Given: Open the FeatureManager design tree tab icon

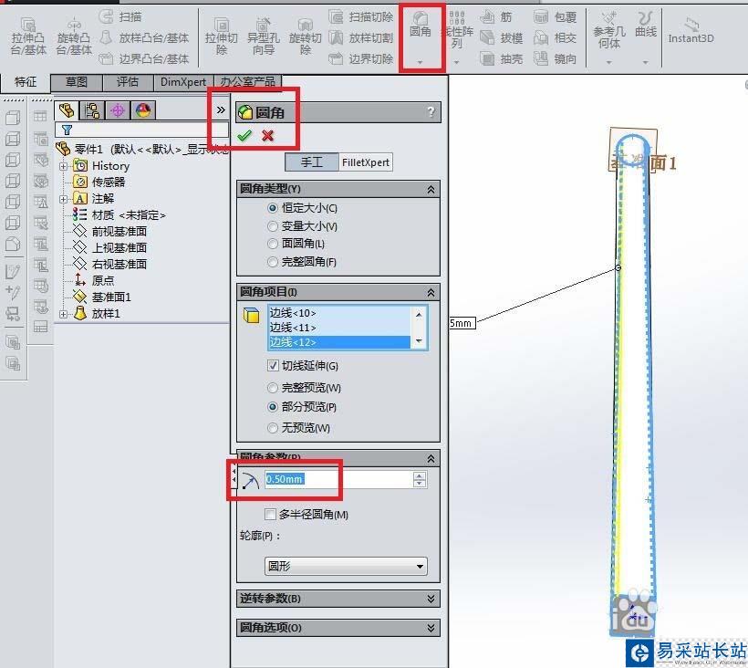Looking at the screenshot, I should click(67, 110).
